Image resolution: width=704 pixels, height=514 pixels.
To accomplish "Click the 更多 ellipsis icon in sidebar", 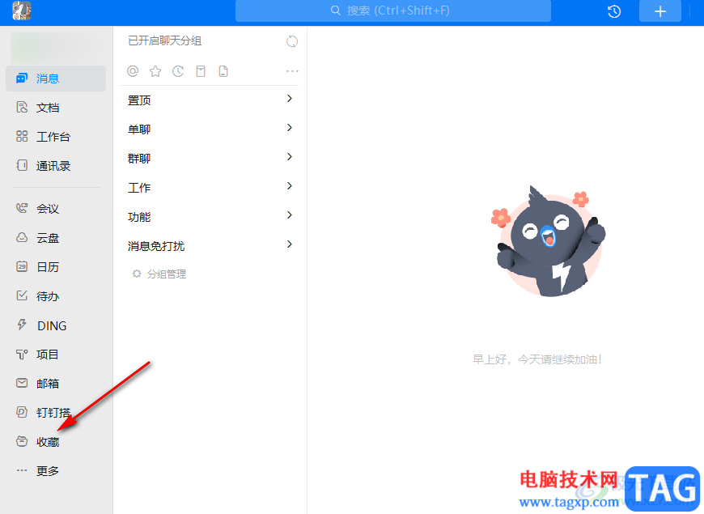I will pyautogui.click(x=22, y=470).
